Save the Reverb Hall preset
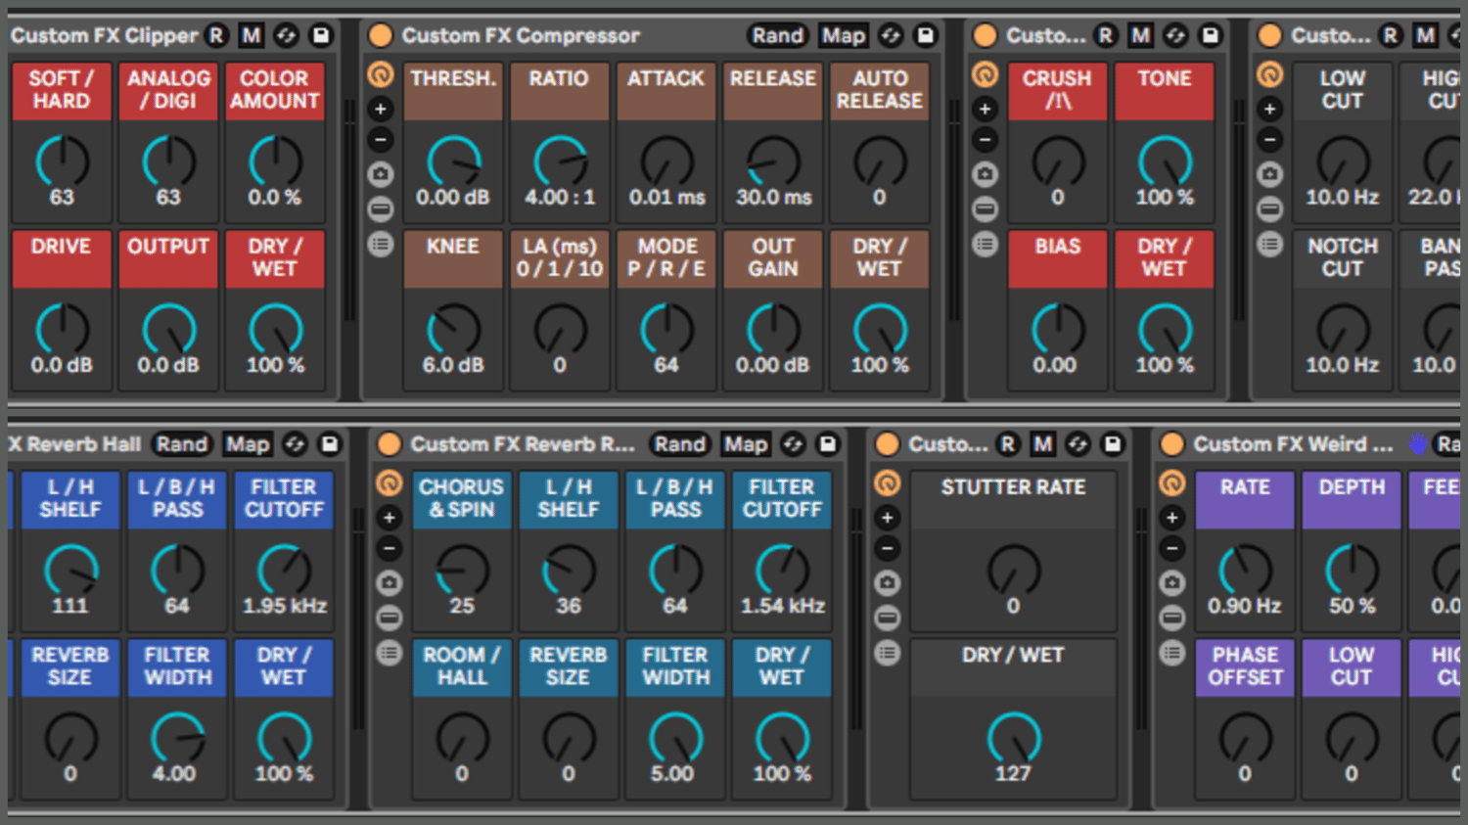This screenshot has width=1468, height=825. (x=330, y=444)
